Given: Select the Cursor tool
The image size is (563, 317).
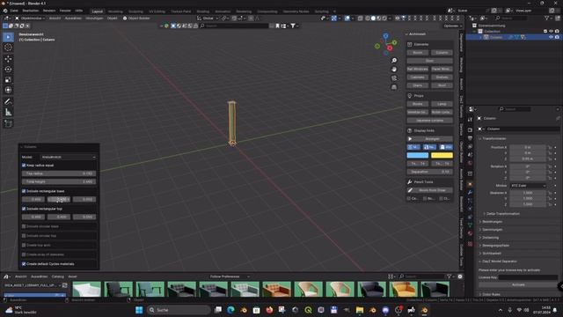Looking at the screenshot, I should point(8,48).
